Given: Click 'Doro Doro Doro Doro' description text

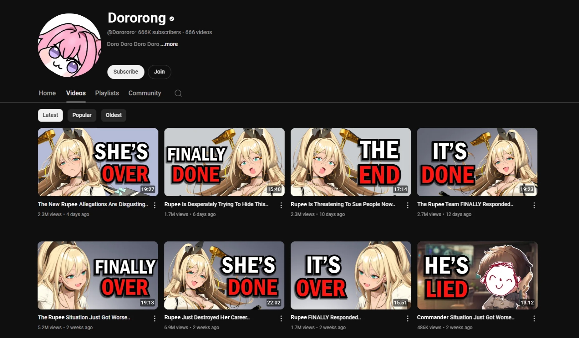Looking at the screenshot, I should click(x=133, y=44).
